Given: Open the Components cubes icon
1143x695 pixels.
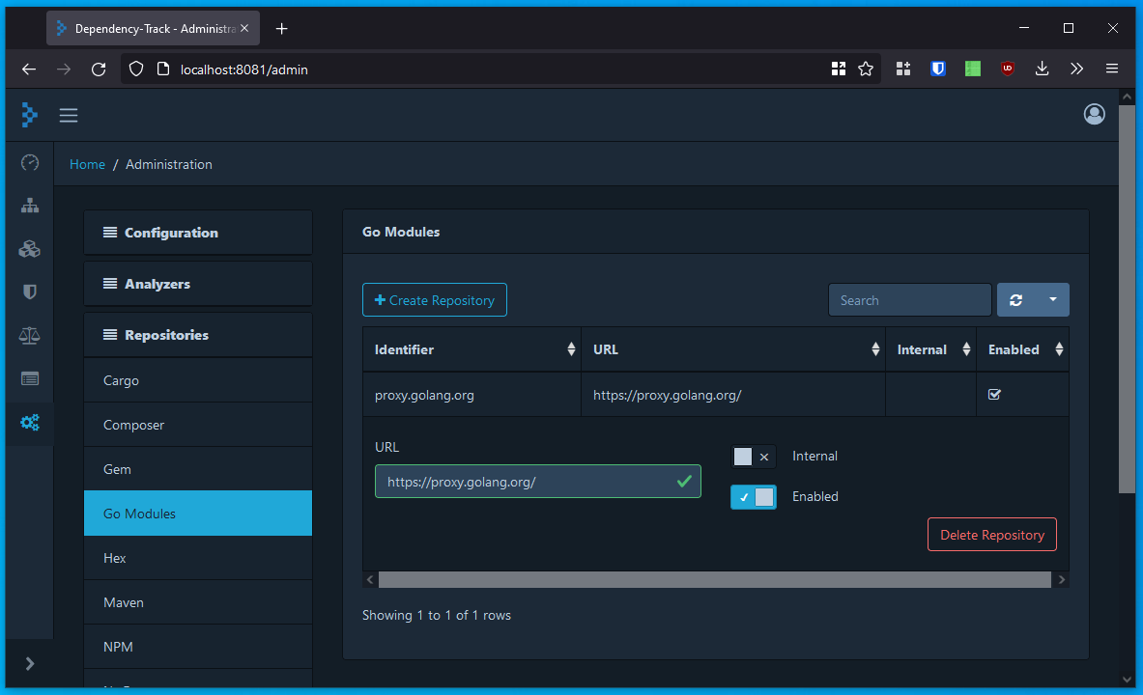Looking at the screenshot, I should point(30,249).
